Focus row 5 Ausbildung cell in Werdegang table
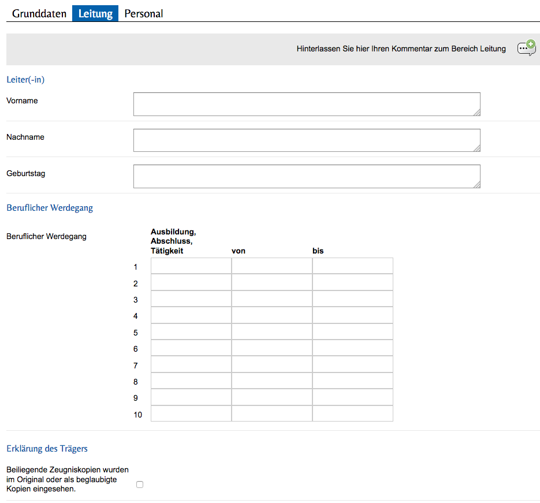This screenshot has width=540, height=503. tap(191, 331)
